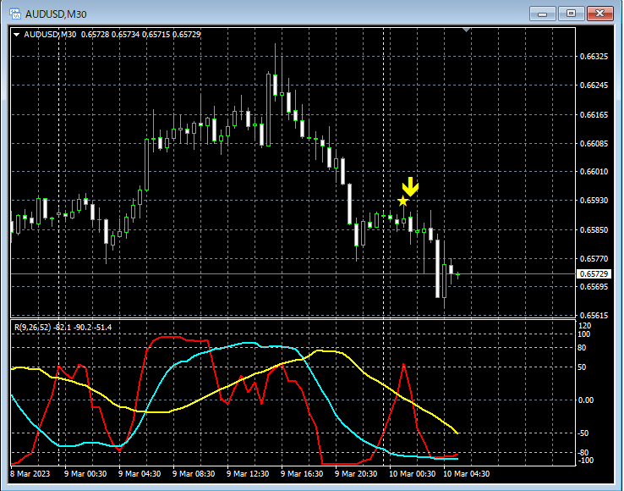Click price level 0.66325 on scale

594,57
